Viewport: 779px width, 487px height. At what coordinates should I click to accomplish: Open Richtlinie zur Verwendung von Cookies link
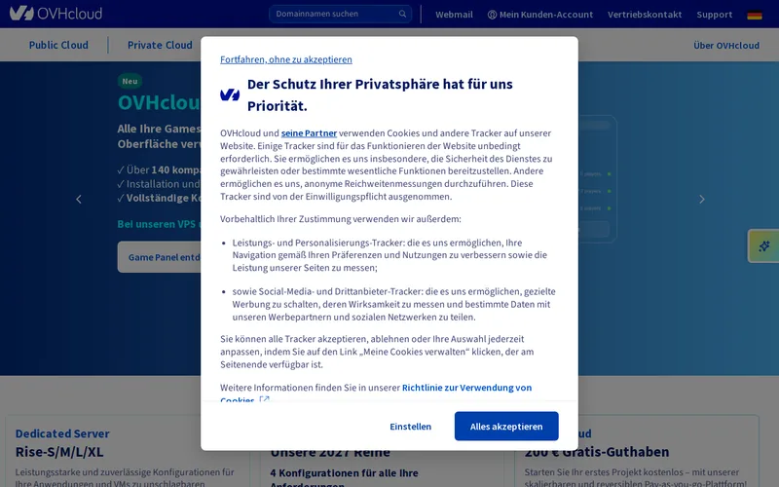(376, 393)
